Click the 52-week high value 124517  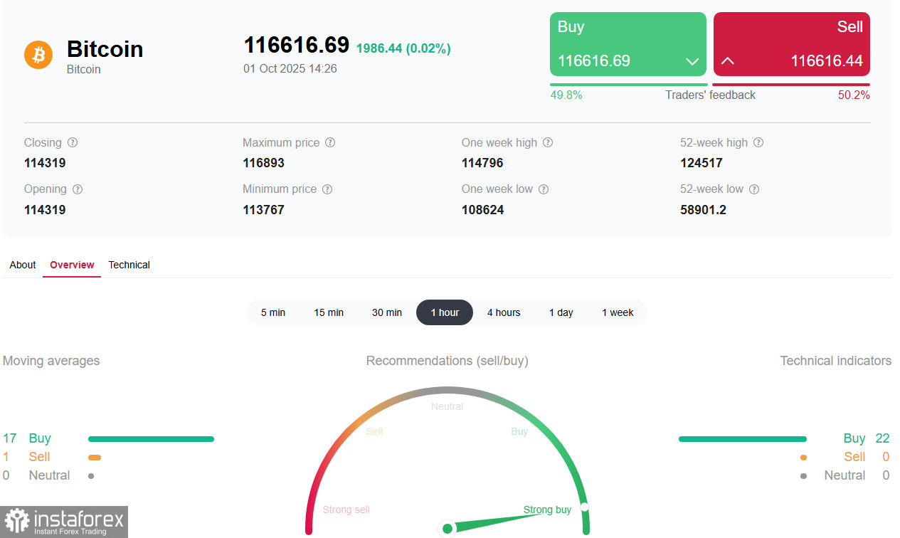point(702,163)
